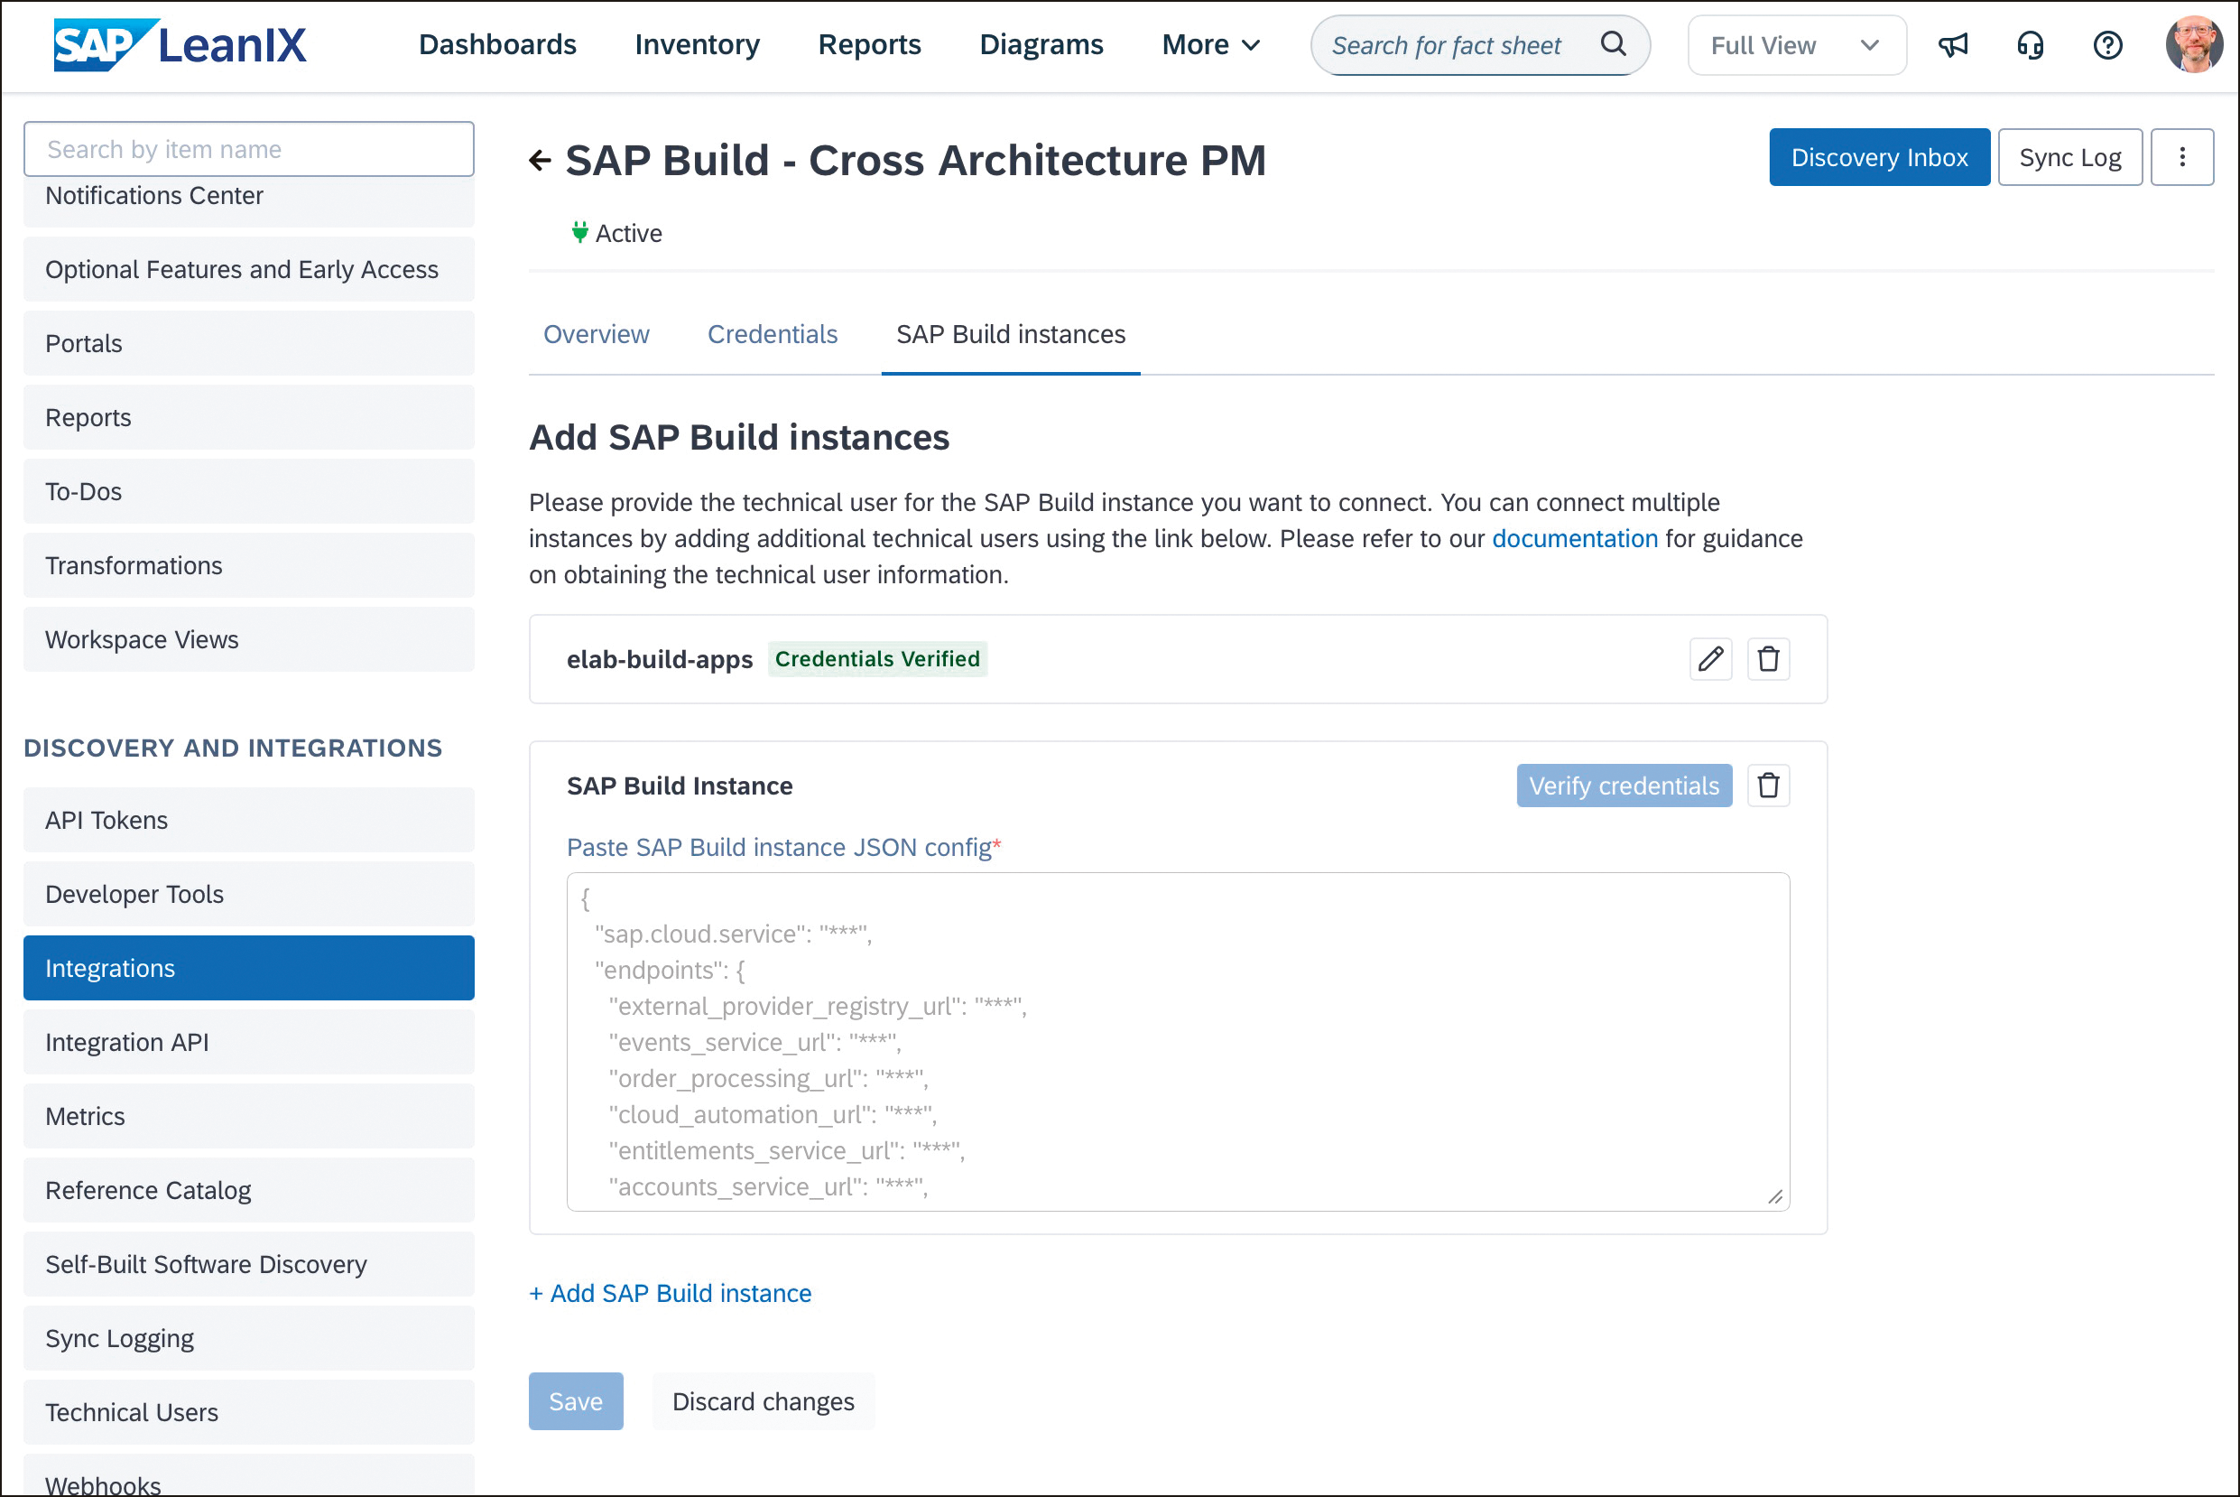This screenshot has height=1497, width=2240.
Task: Click the Credentials Verified badge
Action: pyautogui.click(x=876, y=659)
